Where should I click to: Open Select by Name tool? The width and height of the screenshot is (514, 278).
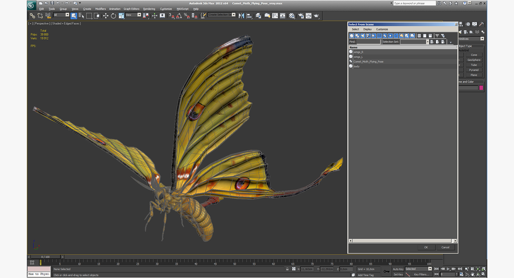click(82, 16)
